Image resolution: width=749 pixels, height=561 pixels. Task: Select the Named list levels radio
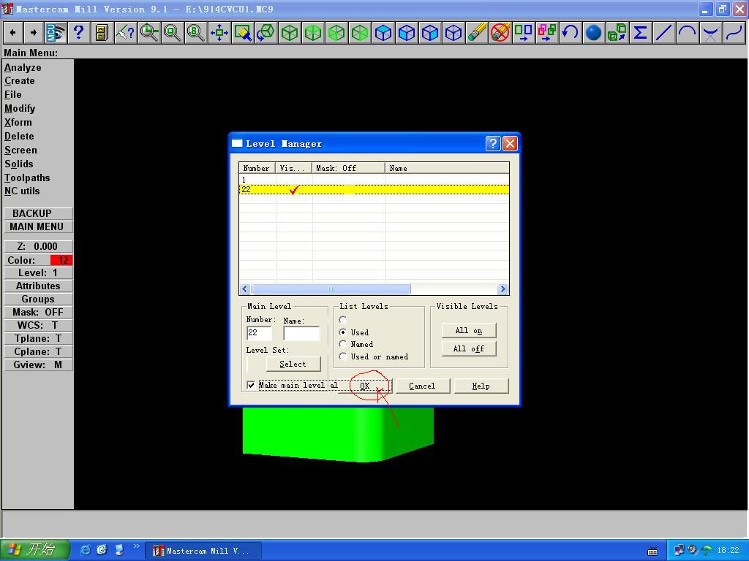coord(342,344)
